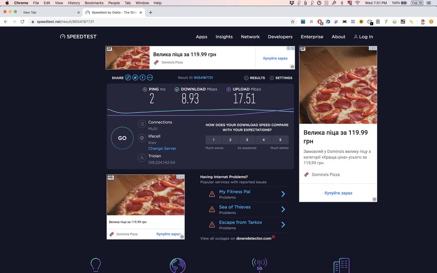The width and height of the screenshot is (437, 273).
Task: Share result on Facebook icon
Action: [x=142, y=78]
